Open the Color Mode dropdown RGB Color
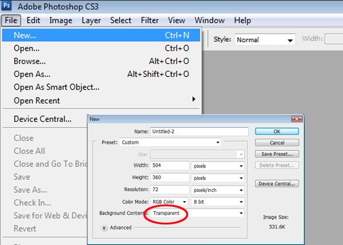Image resolution: width=343 pixels, height=245 pixels. pyautogui.click(x=169, y=202)
